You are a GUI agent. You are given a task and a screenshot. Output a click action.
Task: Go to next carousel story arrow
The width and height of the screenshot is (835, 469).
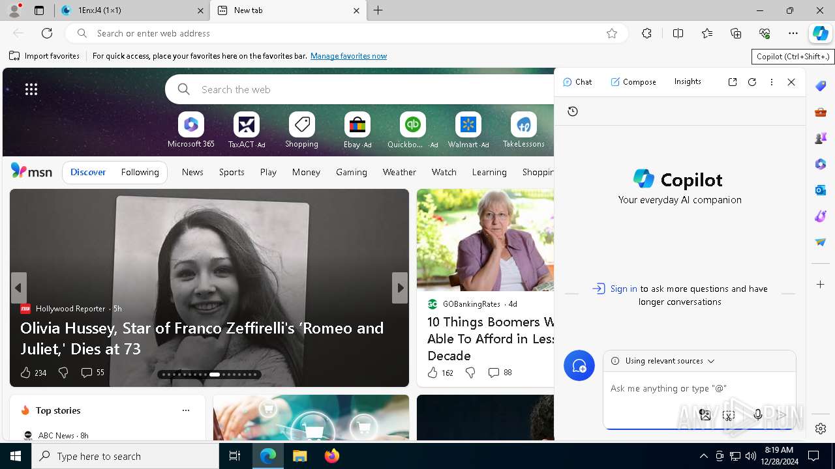coord(400,288)
